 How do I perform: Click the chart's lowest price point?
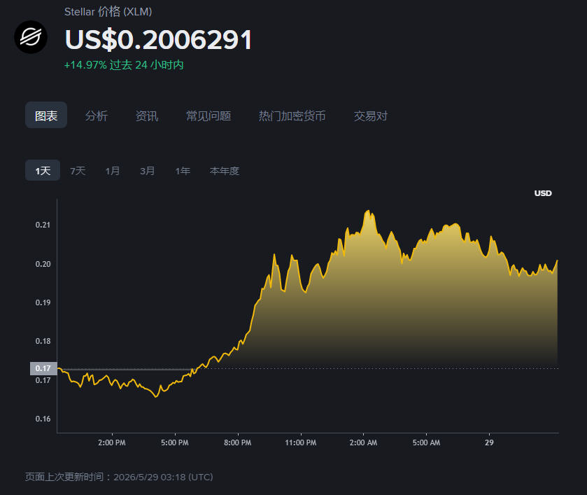tap(156, 396)
